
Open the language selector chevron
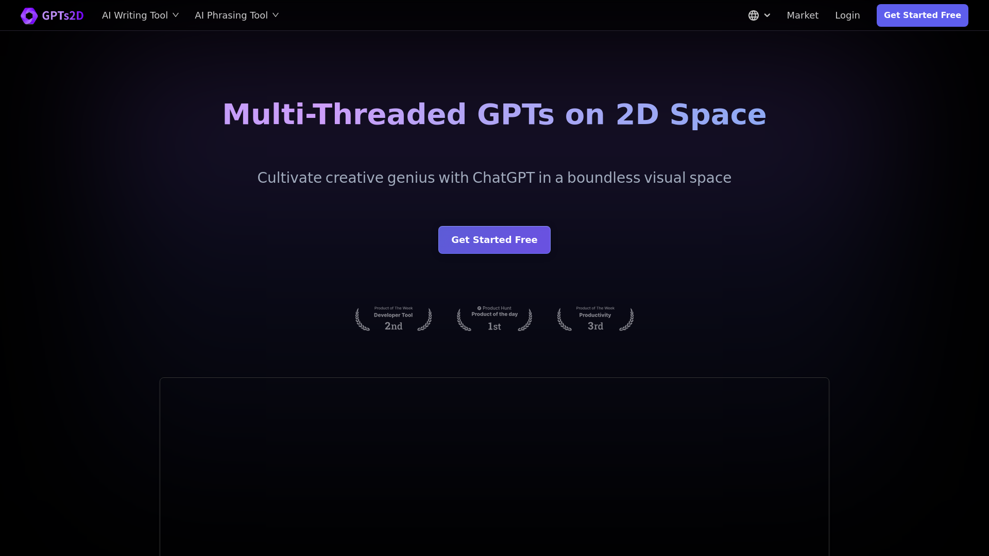point(766,15)
